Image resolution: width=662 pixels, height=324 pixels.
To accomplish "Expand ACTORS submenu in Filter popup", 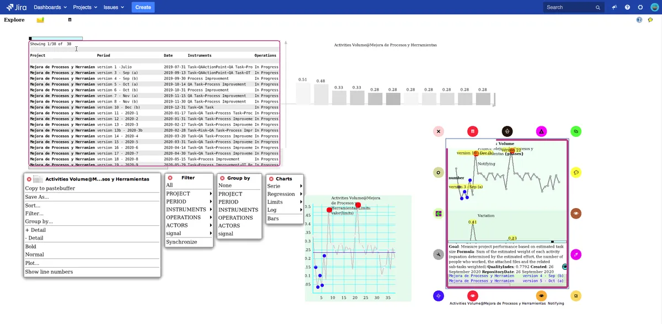I will tap(189, 225).
